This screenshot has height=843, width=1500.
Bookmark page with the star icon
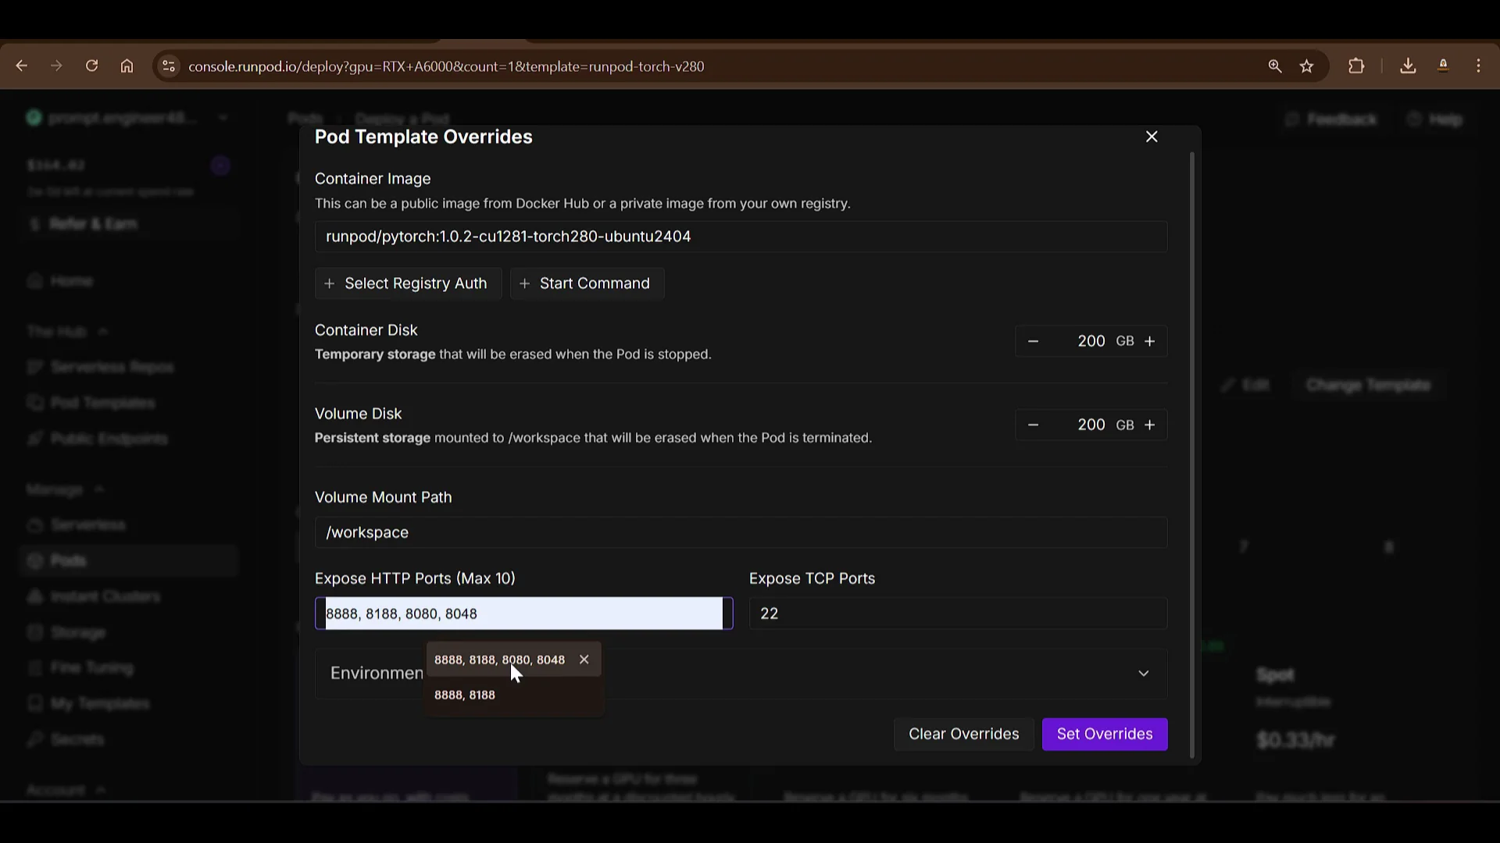pos(1307,66)
